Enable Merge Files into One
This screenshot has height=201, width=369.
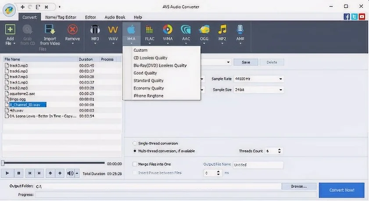(135, 164)
